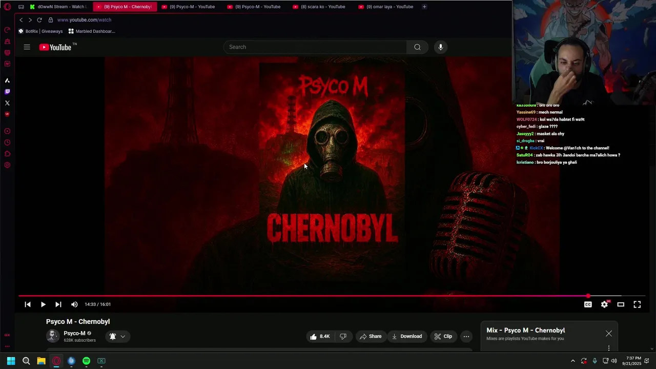
Task: Open Spotify from taskbar
Action: pos(86,361)
